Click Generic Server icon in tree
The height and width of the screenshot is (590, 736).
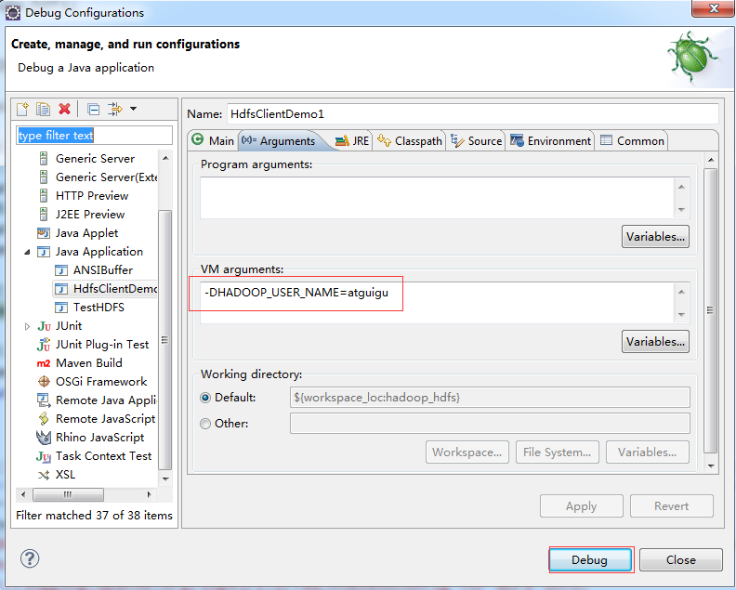click(x=43, y=159)
